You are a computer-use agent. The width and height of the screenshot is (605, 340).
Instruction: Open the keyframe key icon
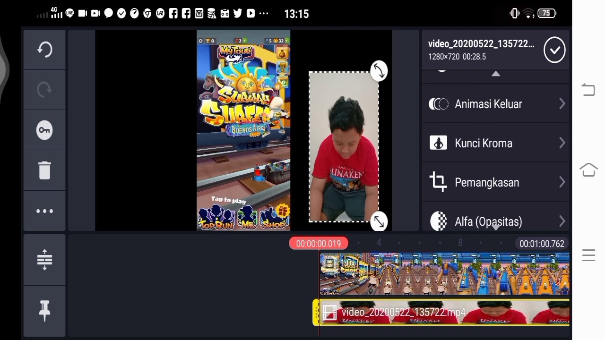coord(45,130)
